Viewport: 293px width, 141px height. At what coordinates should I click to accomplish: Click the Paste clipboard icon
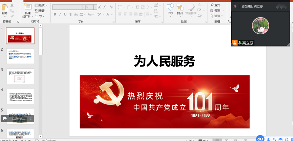[5, 8]
